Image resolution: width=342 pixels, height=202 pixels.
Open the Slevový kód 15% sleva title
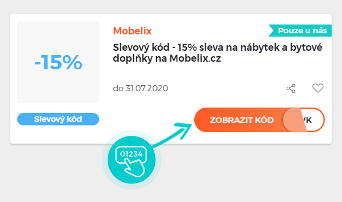pyautogui.click(x=217, y=53)
